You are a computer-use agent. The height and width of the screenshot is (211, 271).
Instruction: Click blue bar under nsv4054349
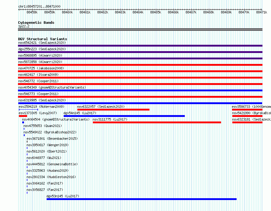[x=140, y=90]
